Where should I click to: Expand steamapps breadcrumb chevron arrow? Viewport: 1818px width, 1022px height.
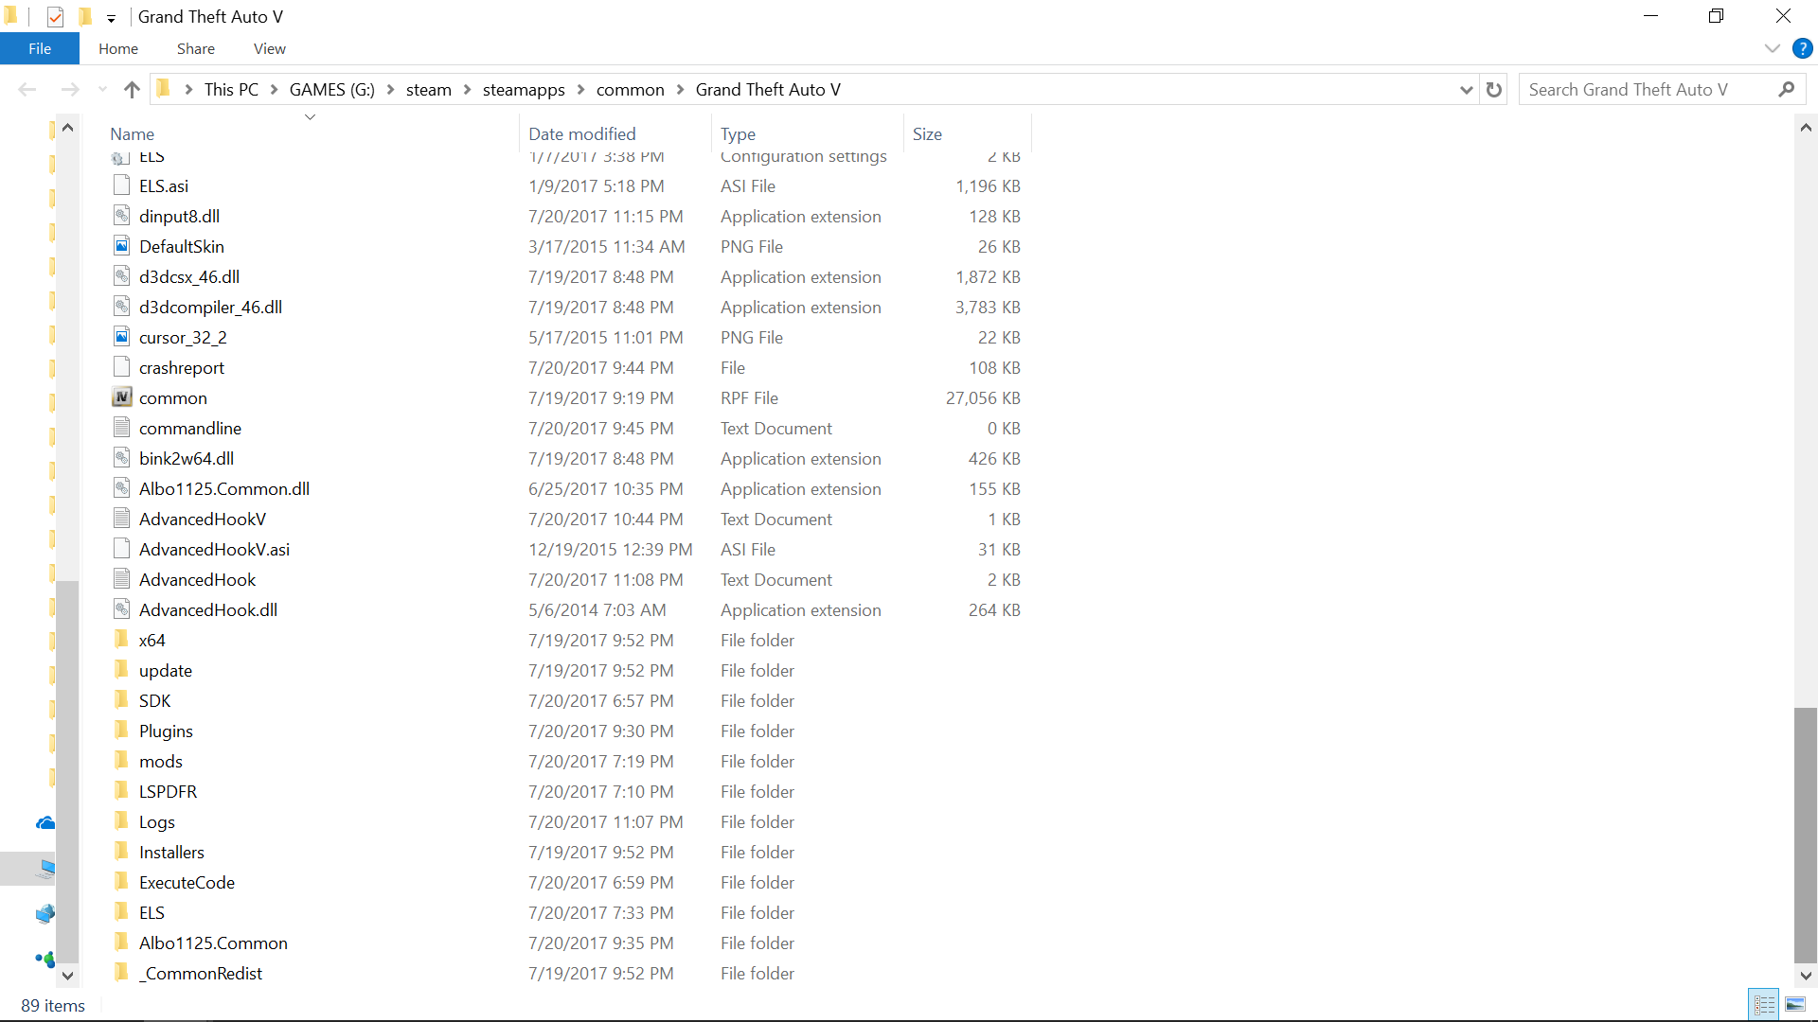(580, 90)
